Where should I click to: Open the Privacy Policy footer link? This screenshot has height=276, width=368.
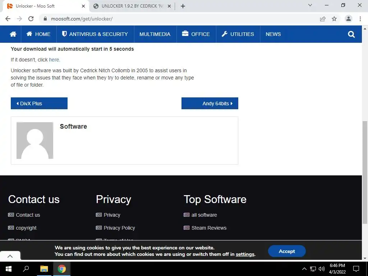tap(119, 228)
